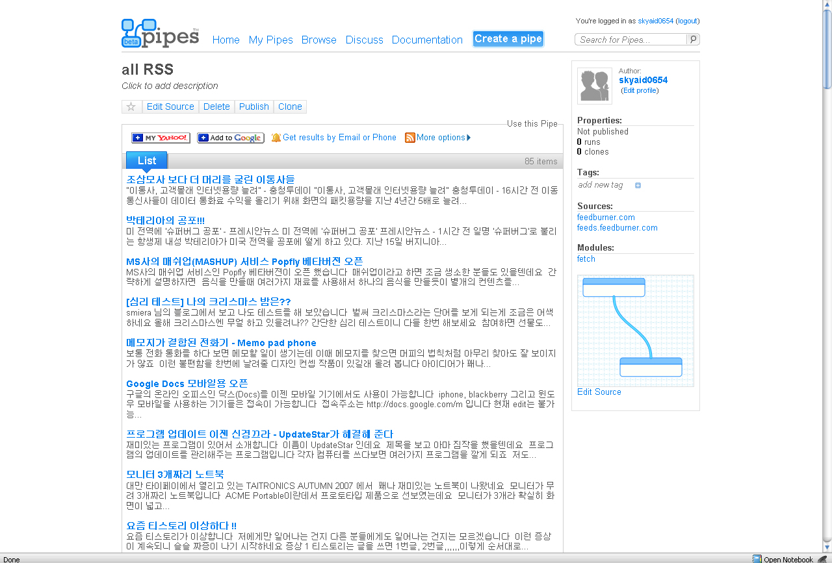Click the Pipes beta logo
This screenshot has height=563, width=832.
click(x=160, y=33)
